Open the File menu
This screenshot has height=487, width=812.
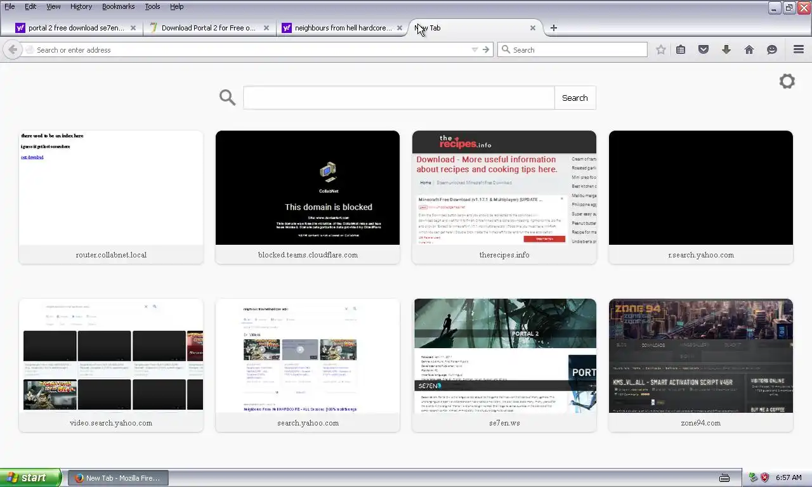pos(10,6)
